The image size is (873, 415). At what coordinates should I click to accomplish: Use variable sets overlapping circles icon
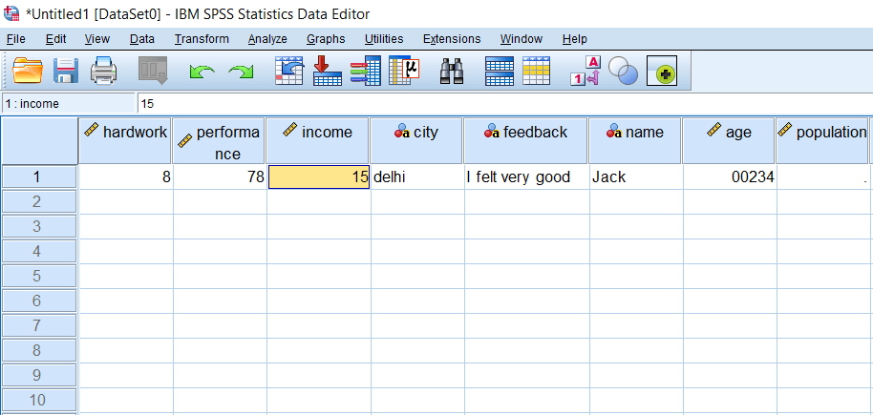point(623,71)
